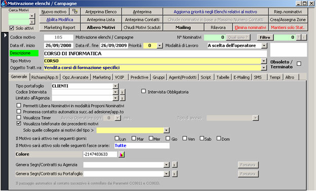This screenshot has width=316, height=191.
Task: Switch to the Marketing tab
Action: coord(101,78)
